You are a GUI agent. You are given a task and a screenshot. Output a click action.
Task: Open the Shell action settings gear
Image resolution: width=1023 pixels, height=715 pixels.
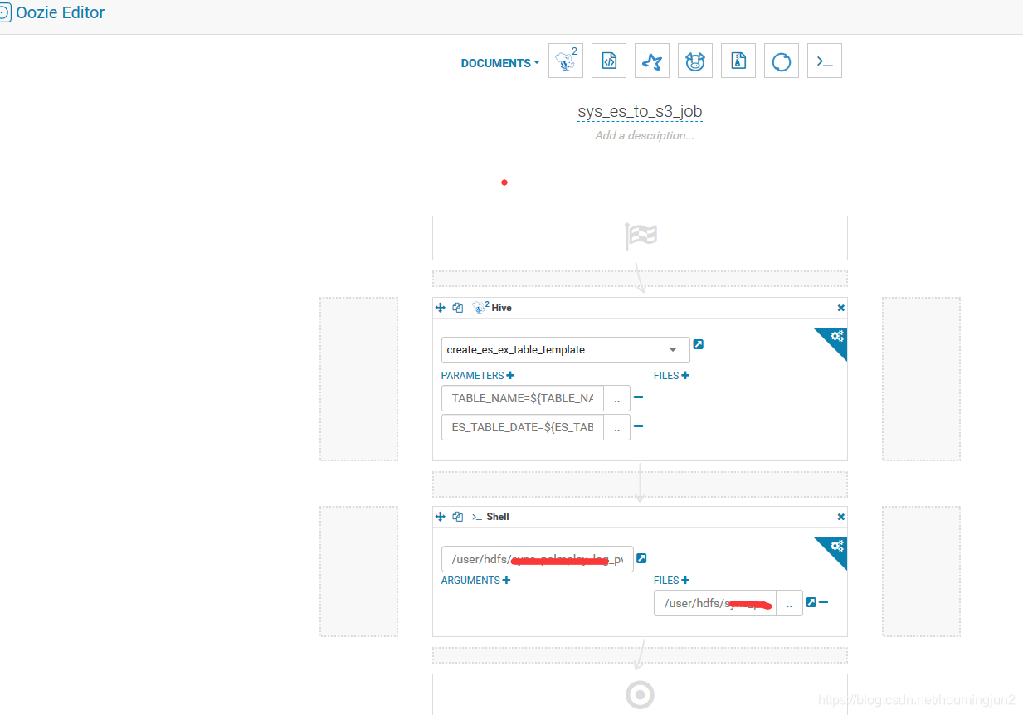click(836, 545)
